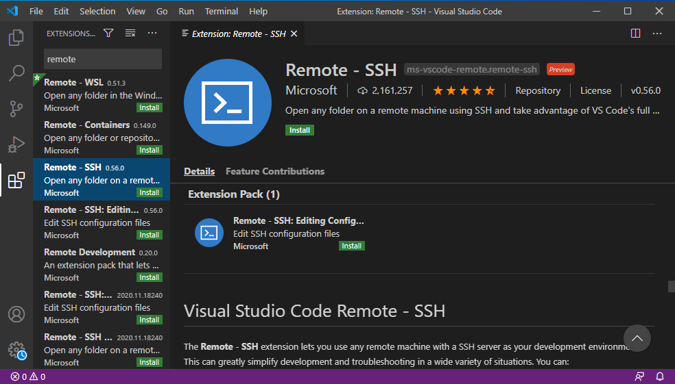This screenshot has width=675, height=384.
Task: Install Remote - SSH 0.56.0 in the list
Action: pyautogui.click(x=150, y=193)
